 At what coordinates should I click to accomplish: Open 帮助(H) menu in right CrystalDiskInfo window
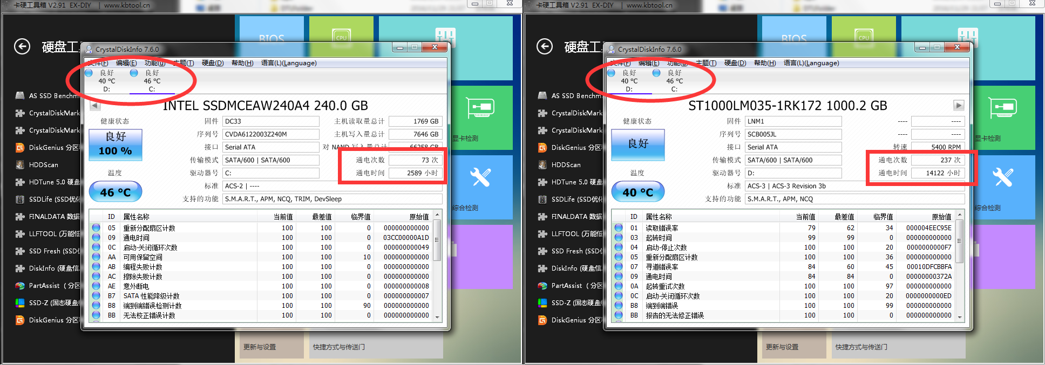pos(765,63)
